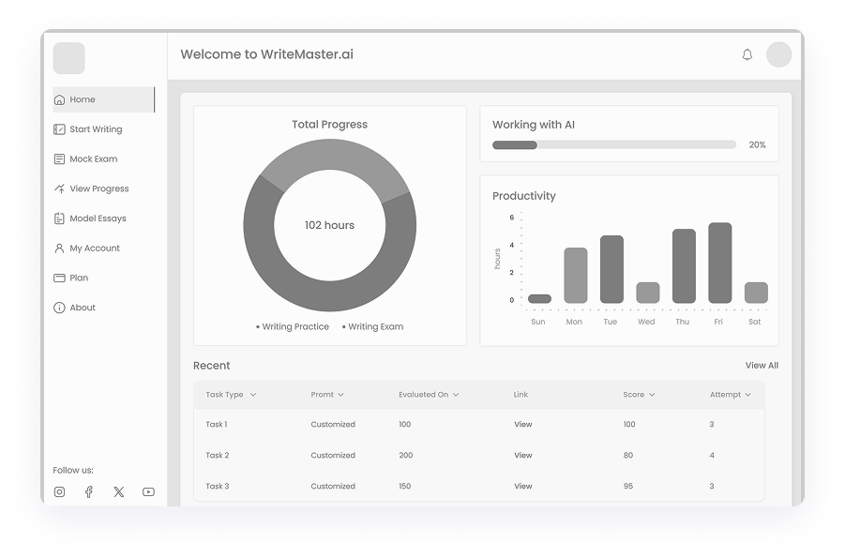This screenshot has height=558, width=845.
Task: Click the 'Task 1' table cell
Action: pyautogui.click(x=216, y=424)
